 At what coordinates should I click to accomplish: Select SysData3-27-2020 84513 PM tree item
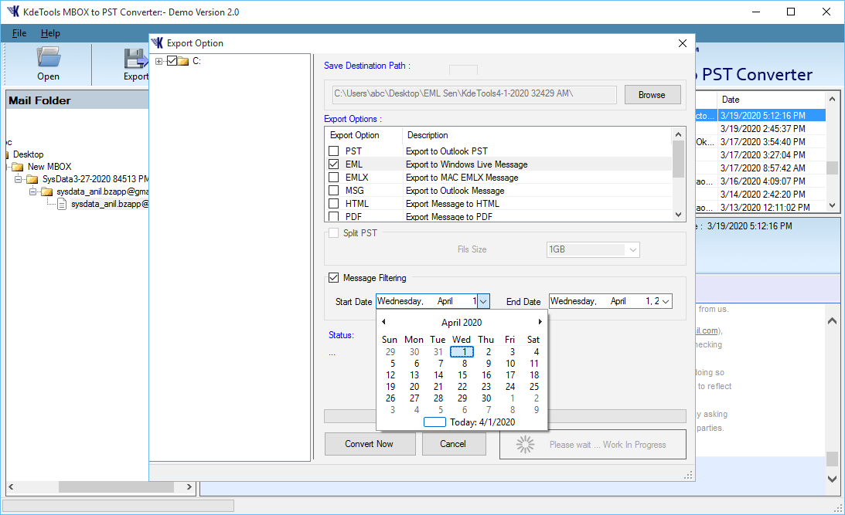(95, 179)
